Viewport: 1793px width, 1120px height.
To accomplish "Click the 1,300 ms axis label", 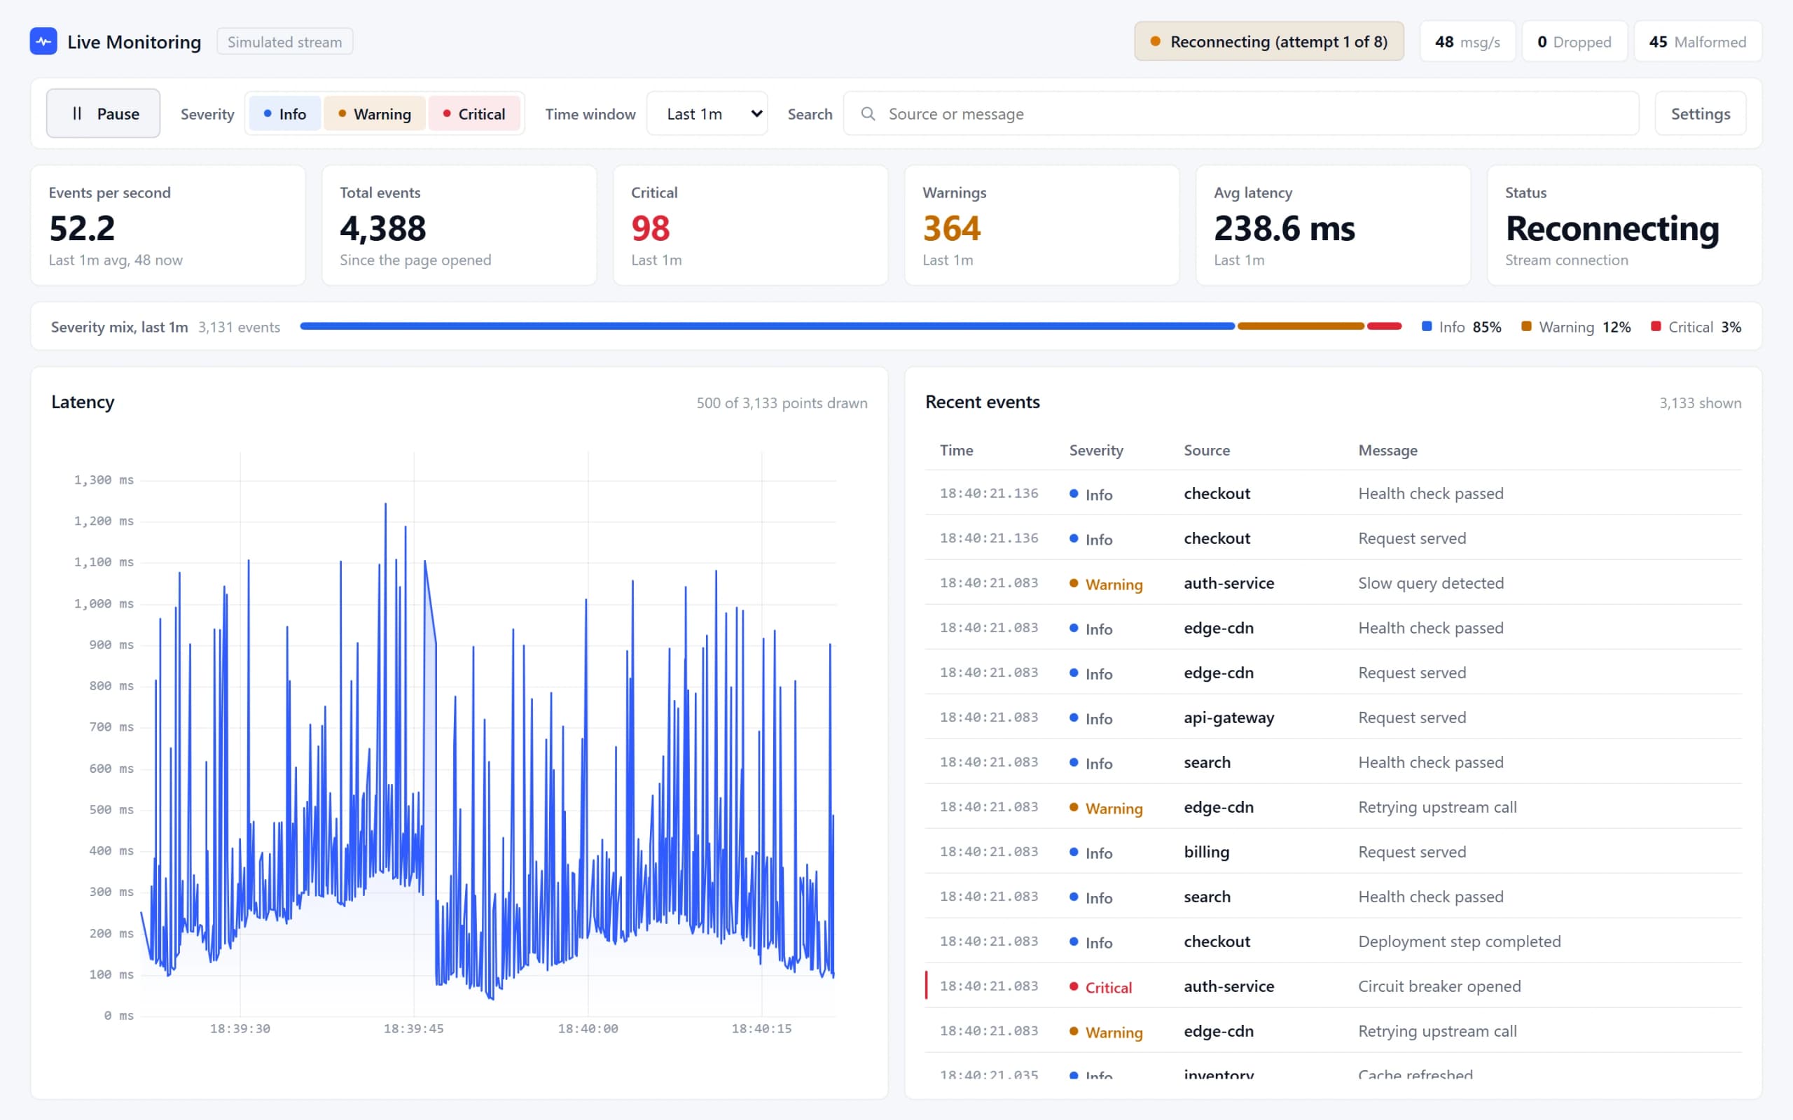I will click(104, 480).
